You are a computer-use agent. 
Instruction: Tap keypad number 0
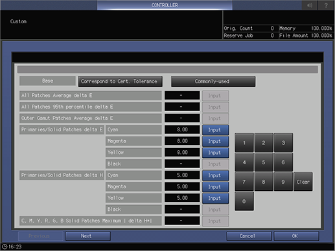[x=244, y=201]
